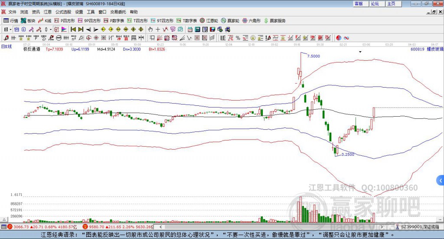Open the 文件 menu
The image size is (444, 239).
(x=13, y=12)
